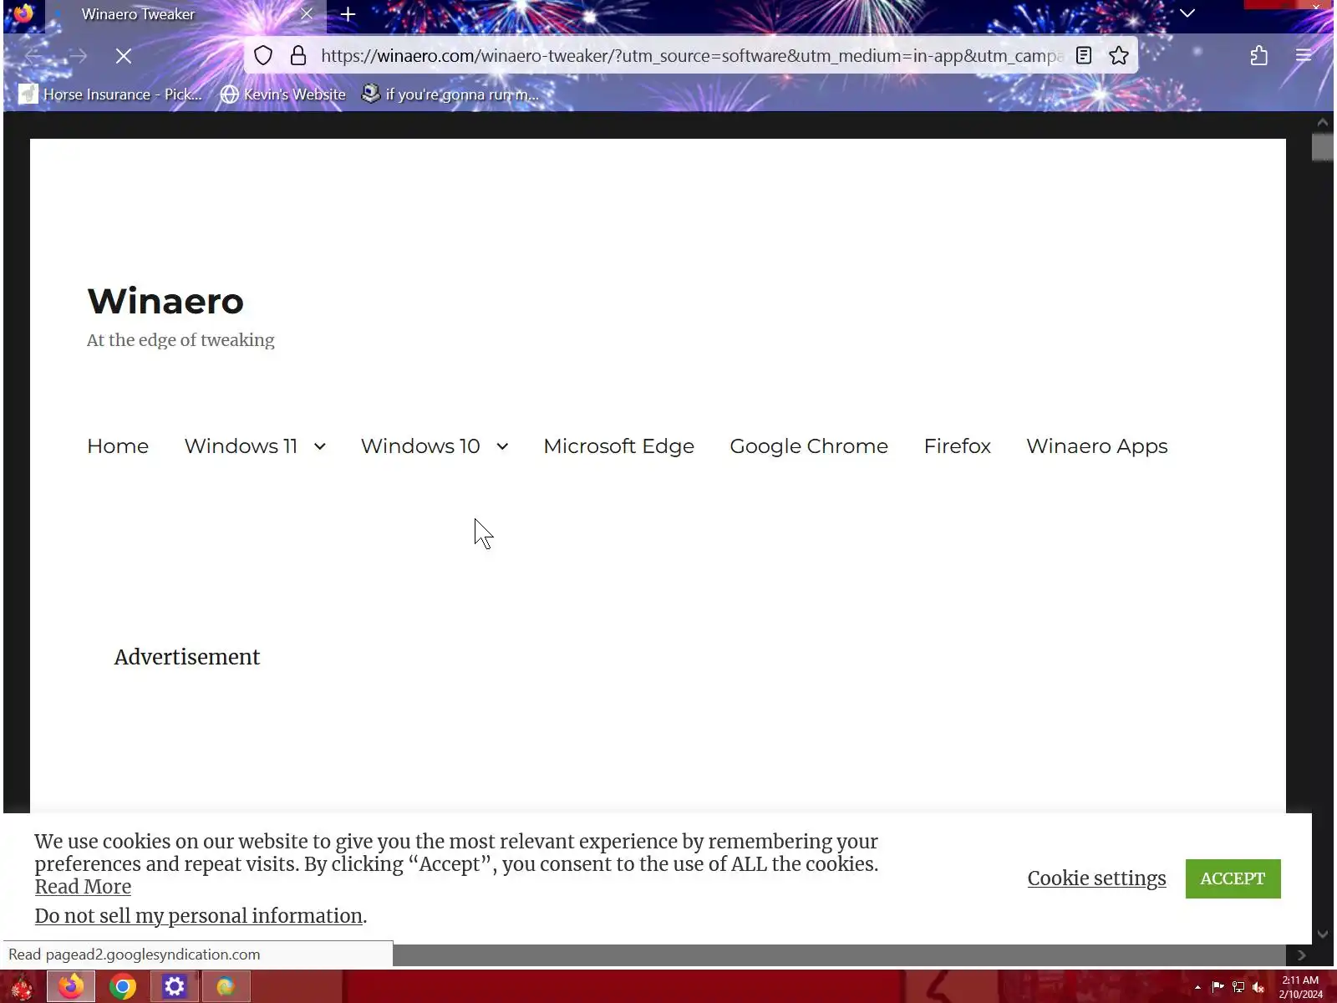Open a new tab with the plus button

348,14
